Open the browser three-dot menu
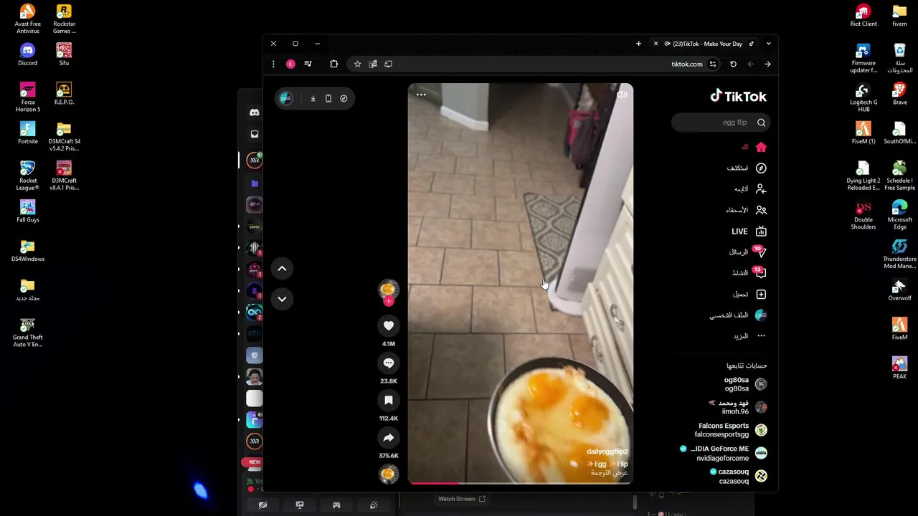This screenshot has height=516, width=918. [273, 64]
